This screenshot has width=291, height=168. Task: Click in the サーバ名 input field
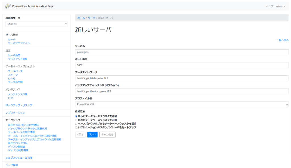tap(182, 52)
